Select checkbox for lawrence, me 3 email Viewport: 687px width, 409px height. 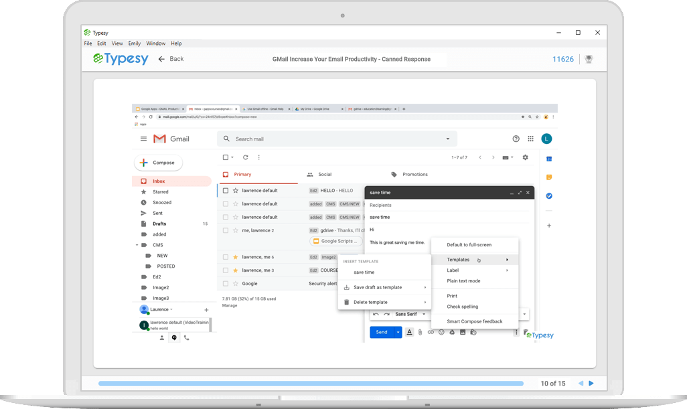point(226,270)
